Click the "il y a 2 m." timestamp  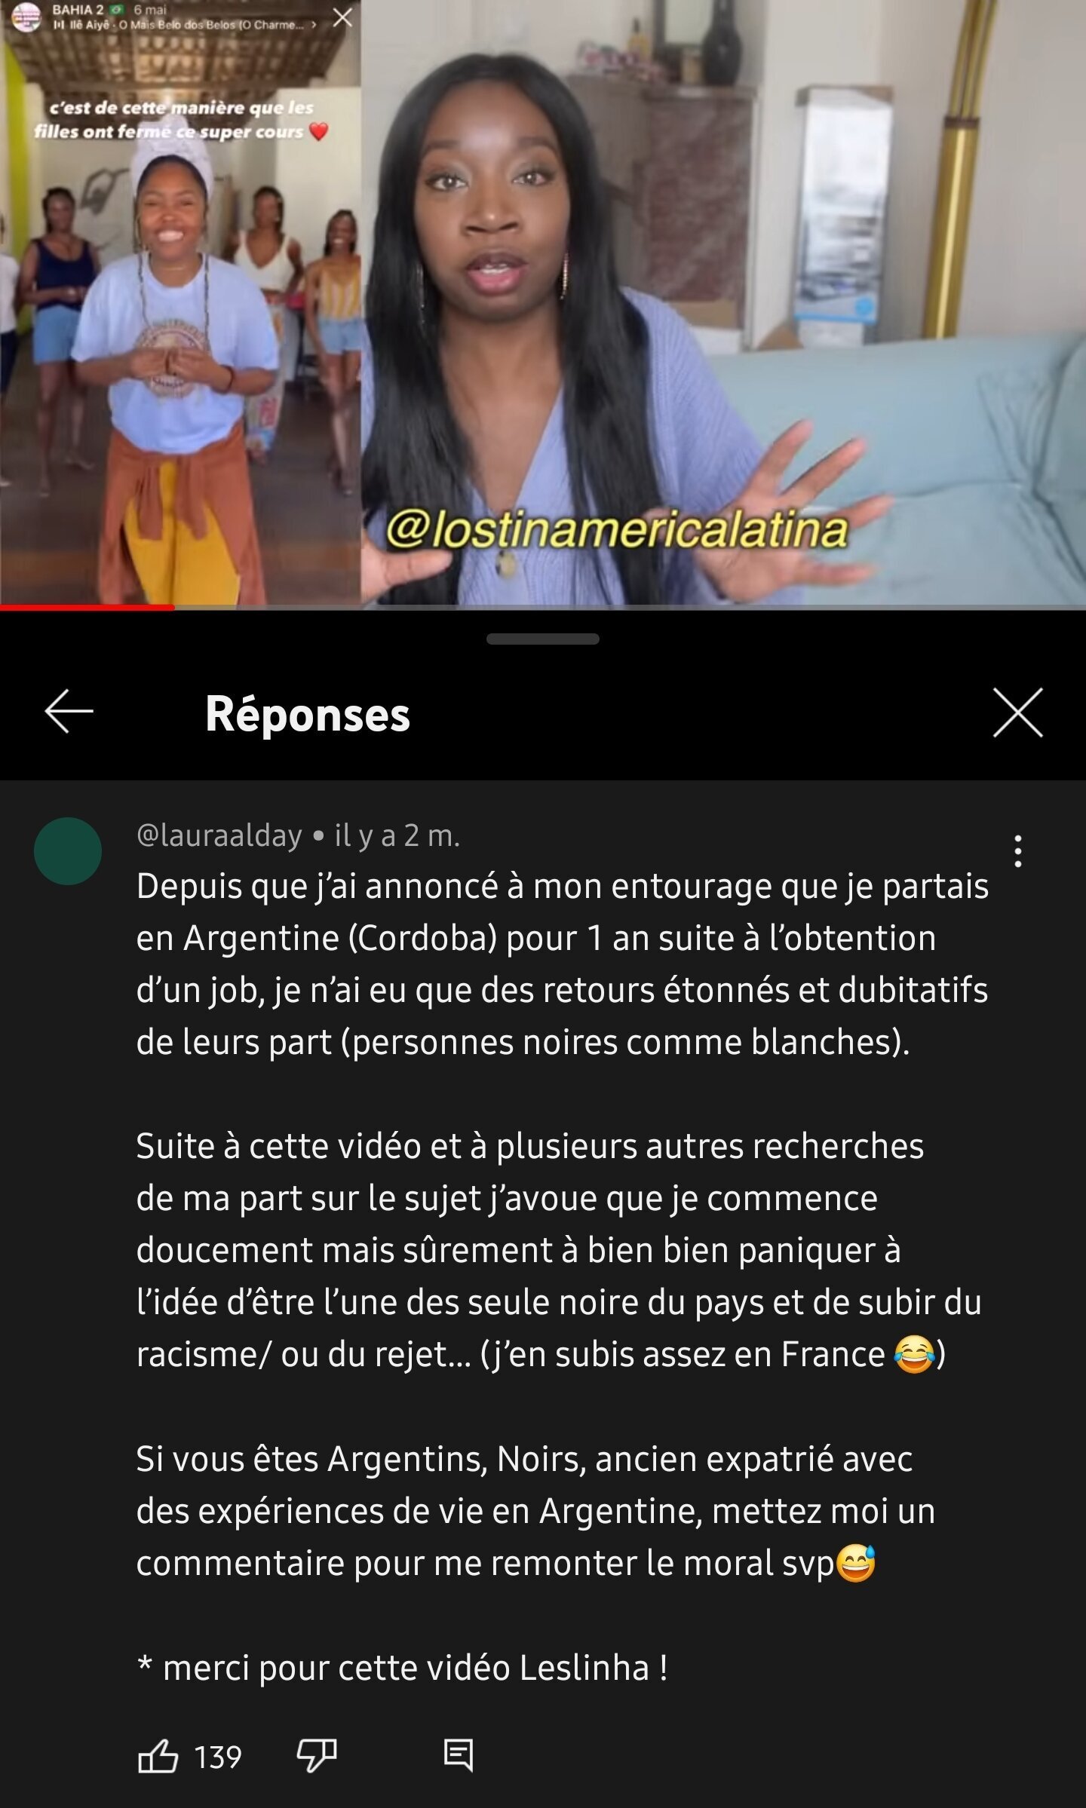(x=397, y=835)
